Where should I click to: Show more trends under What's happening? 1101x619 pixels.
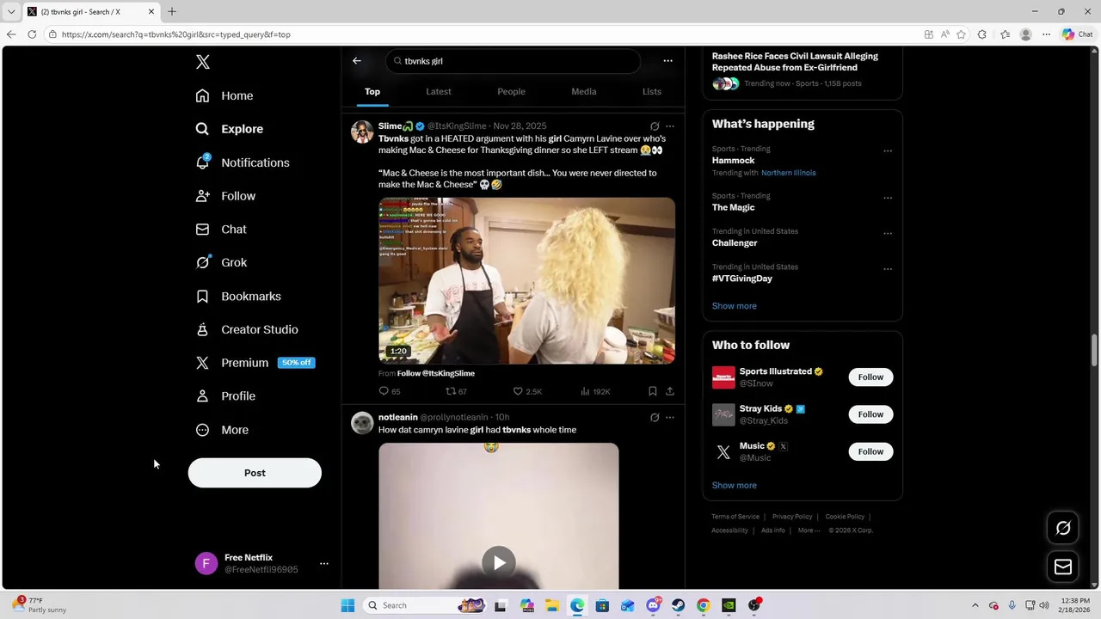[734, 306]
